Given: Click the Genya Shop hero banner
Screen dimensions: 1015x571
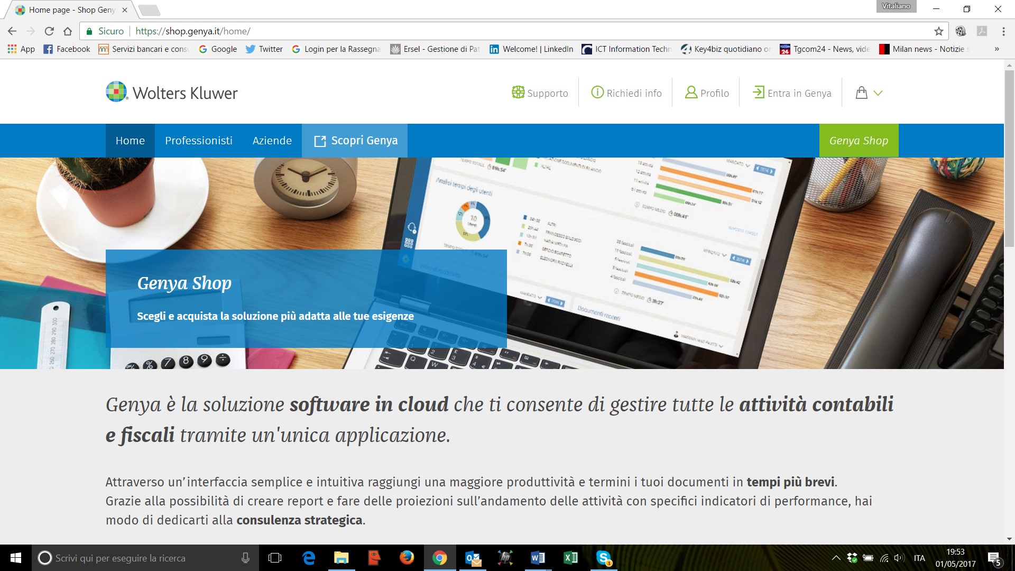Looking at the screenshot, I should (x=306, y=299).
